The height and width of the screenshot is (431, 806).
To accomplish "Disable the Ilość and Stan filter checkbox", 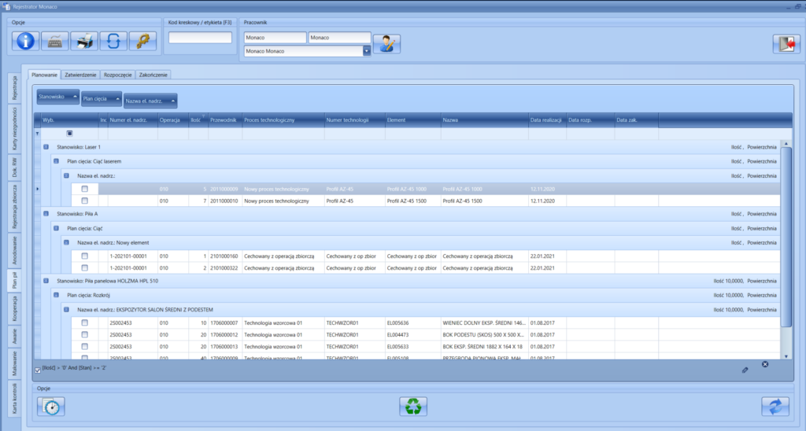I will 38,370.
